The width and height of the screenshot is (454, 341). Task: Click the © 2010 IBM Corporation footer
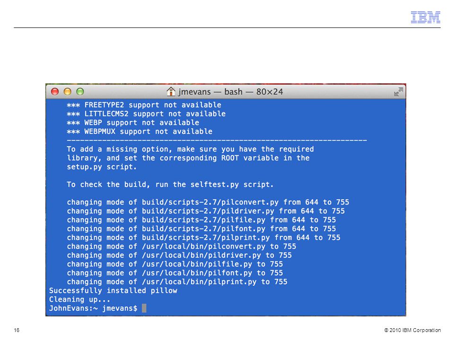pyautogui.click(x=412, y=330)
